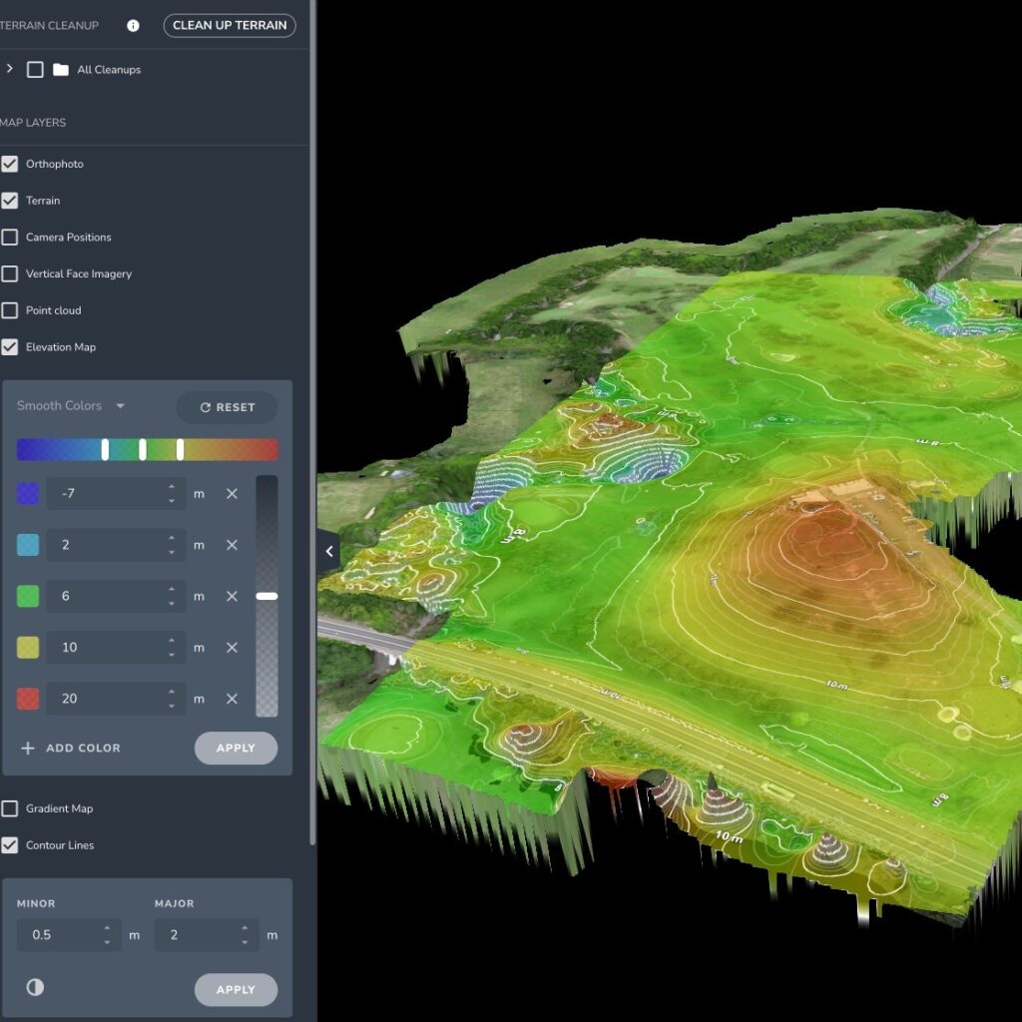Disable the Orthophoto layer checkbox
Screen dimensions: 1022x1022
click(x=10, y=164)
